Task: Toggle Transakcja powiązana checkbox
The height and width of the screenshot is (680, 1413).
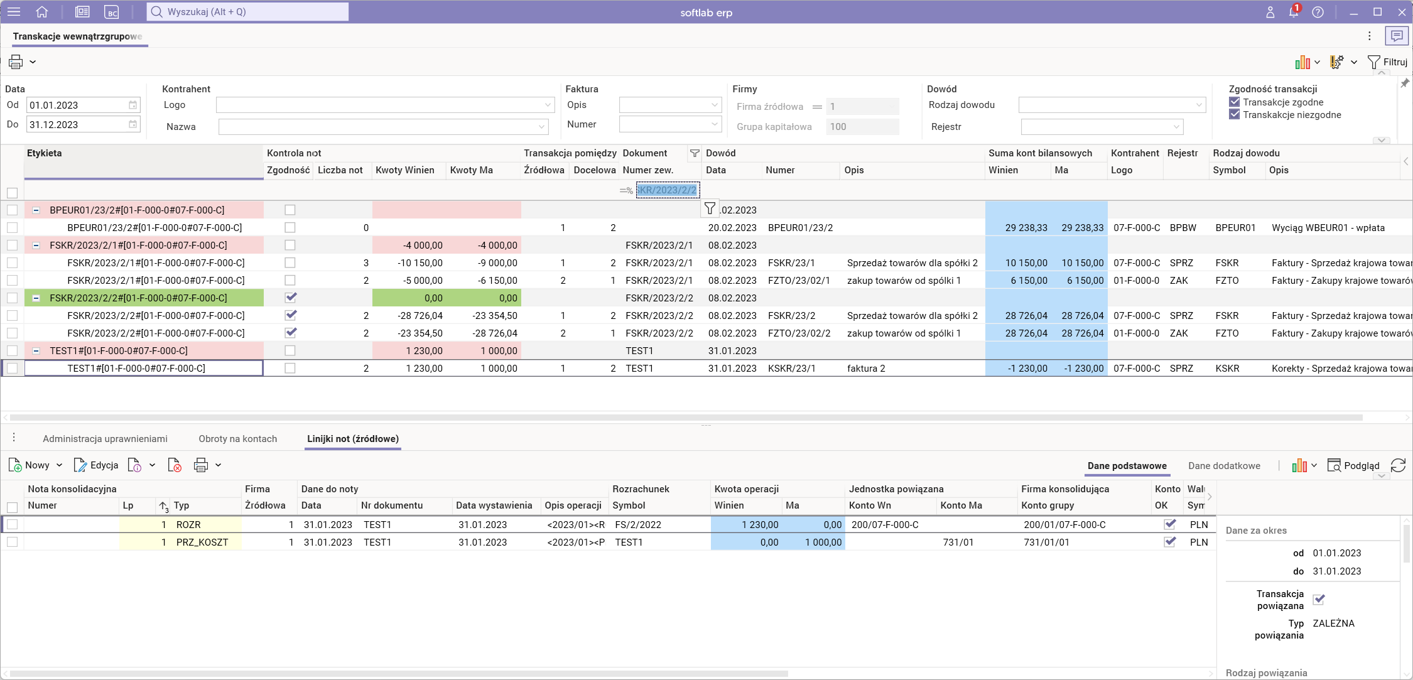Action: coord(1319,599)
